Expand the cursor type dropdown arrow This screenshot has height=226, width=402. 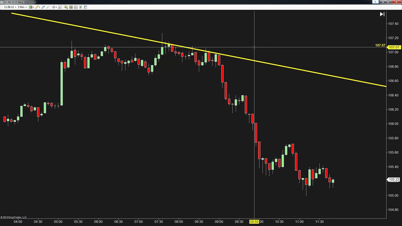point(57,7)
